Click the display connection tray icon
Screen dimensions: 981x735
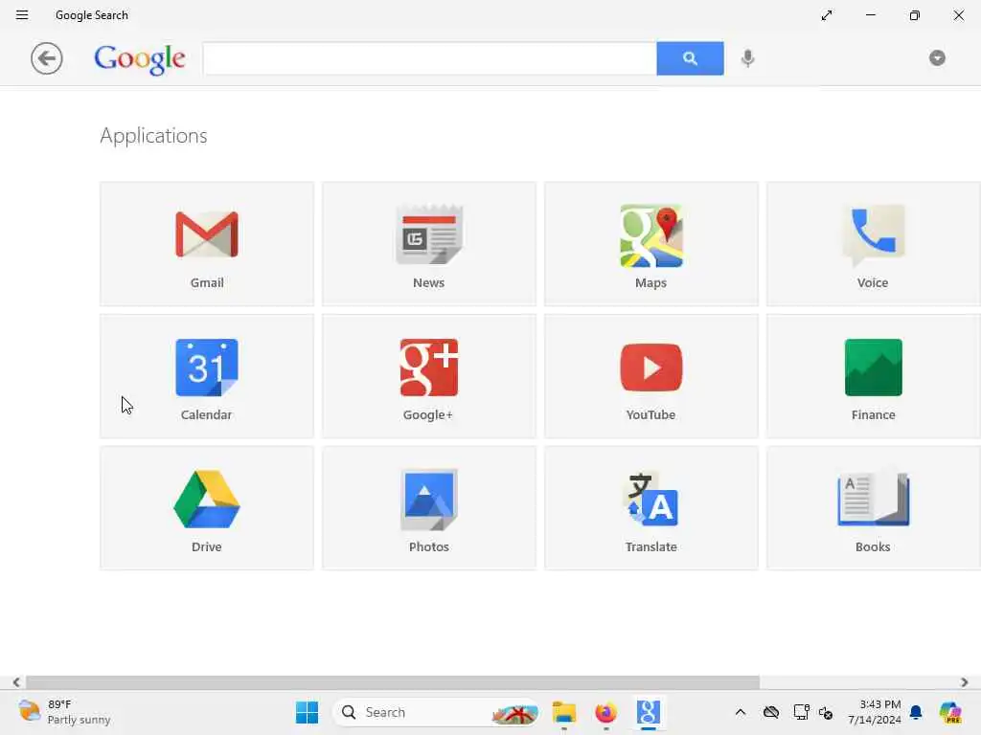pyautogui.click(x=801, y=712)
